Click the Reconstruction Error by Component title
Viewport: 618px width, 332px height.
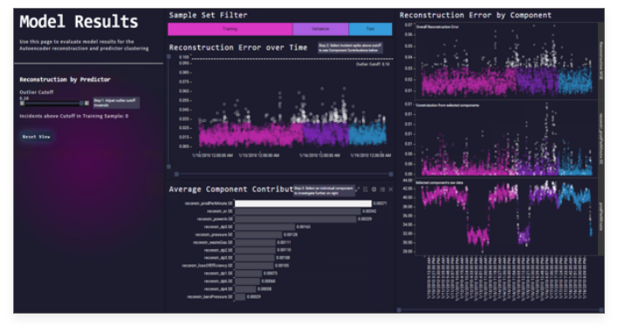(476, 16)
